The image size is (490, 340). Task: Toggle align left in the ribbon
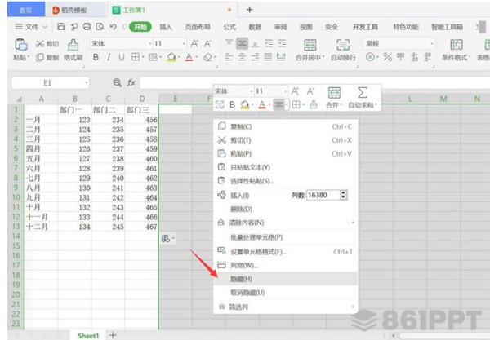click(229, 57)
